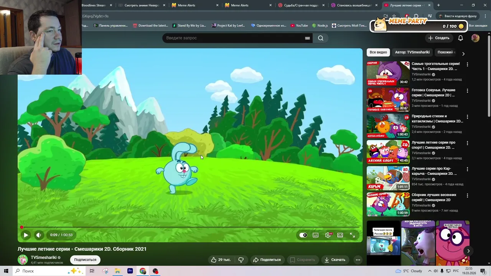491x276 pixels.
Task: Switch to the Судьба/Странная browser tab
Action: (301, 5)
